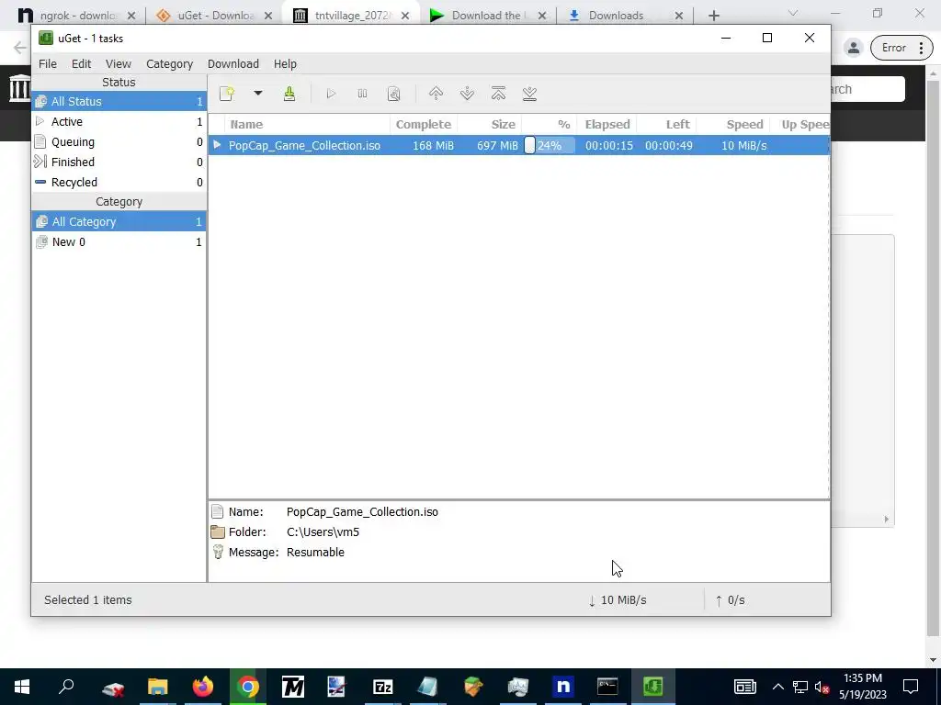The width and height of the screenshot is (941, 705).
Task: Click the Size column header
Action: (x=490, y=124)
